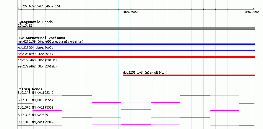
Task: Select the magenta NM_001011554 transcript line
Action: click(136, 103)
